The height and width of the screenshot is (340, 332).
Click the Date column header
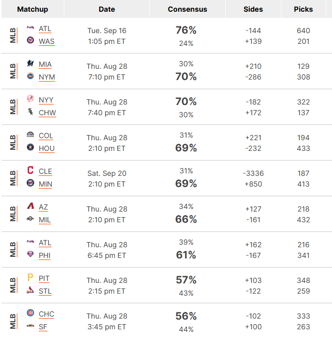(x=107, y=9)
